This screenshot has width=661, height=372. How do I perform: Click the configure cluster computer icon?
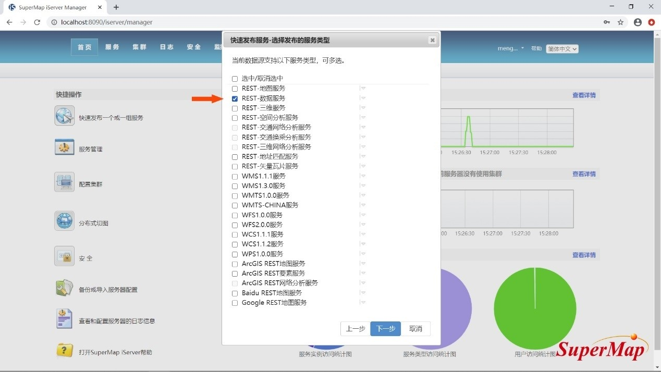coord(65,182)
